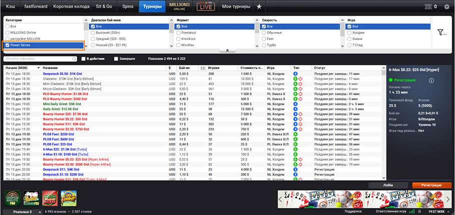Select the Mini Daily Grind: $5K Gtd row
This screenshot has height=215, width=455.
pyautogui.click(x=193, y=104)
